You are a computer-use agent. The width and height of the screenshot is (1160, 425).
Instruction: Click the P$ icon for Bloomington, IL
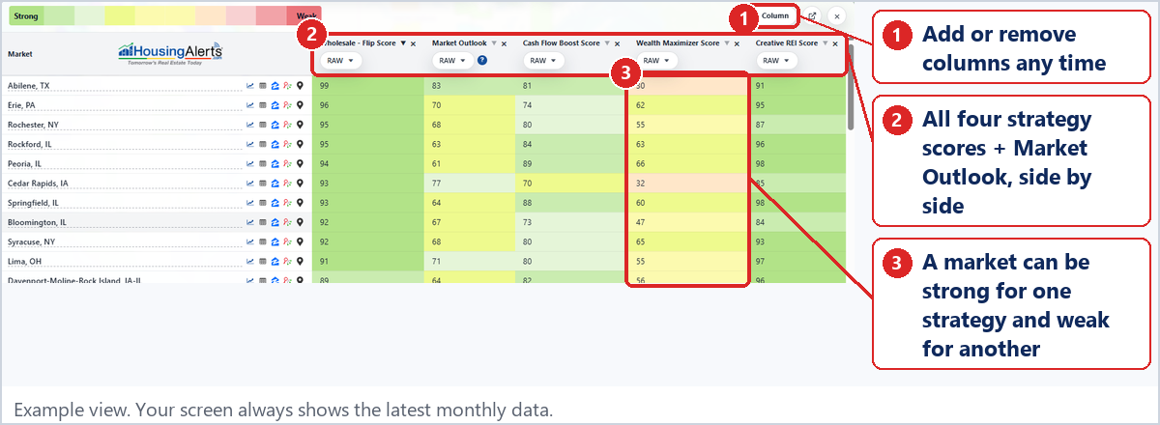[x=287, y=222]
